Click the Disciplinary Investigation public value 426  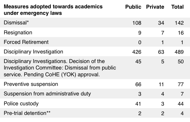(137, 52)
